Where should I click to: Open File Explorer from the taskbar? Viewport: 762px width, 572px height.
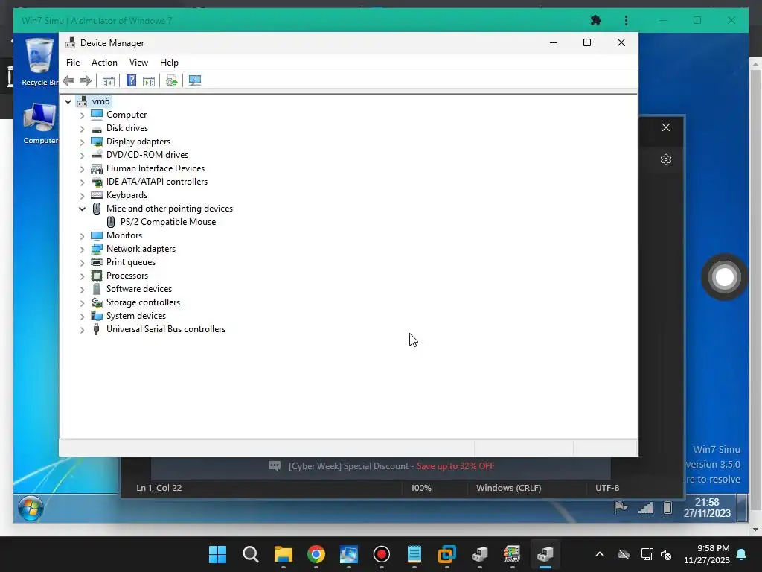[284, 554]
